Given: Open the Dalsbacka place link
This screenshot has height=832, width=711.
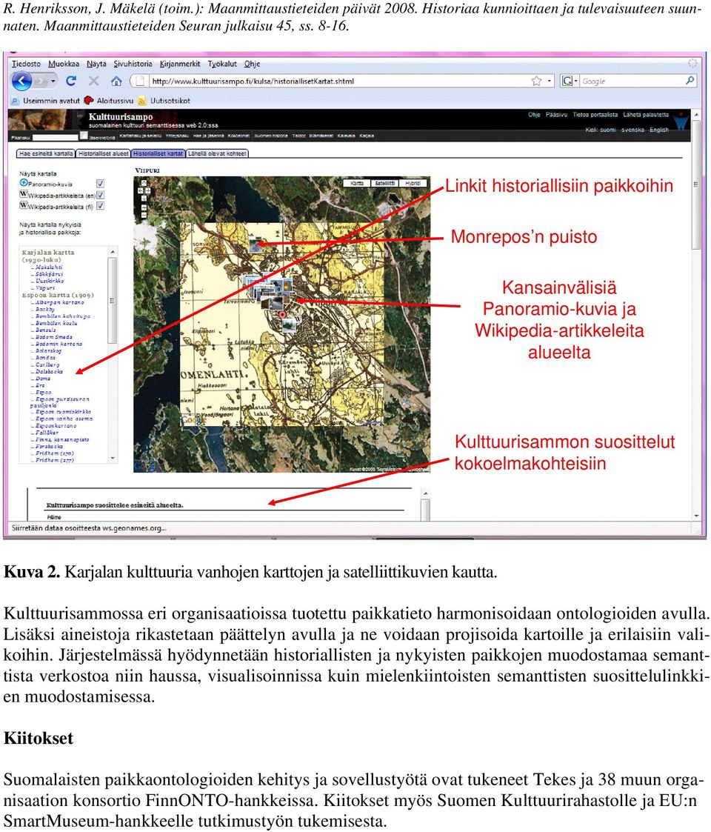Looking at the screenshot, I should coord(49,371).
